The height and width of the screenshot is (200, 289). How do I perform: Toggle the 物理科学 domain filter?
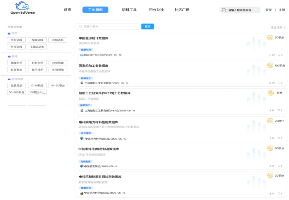tap(16, 63)
